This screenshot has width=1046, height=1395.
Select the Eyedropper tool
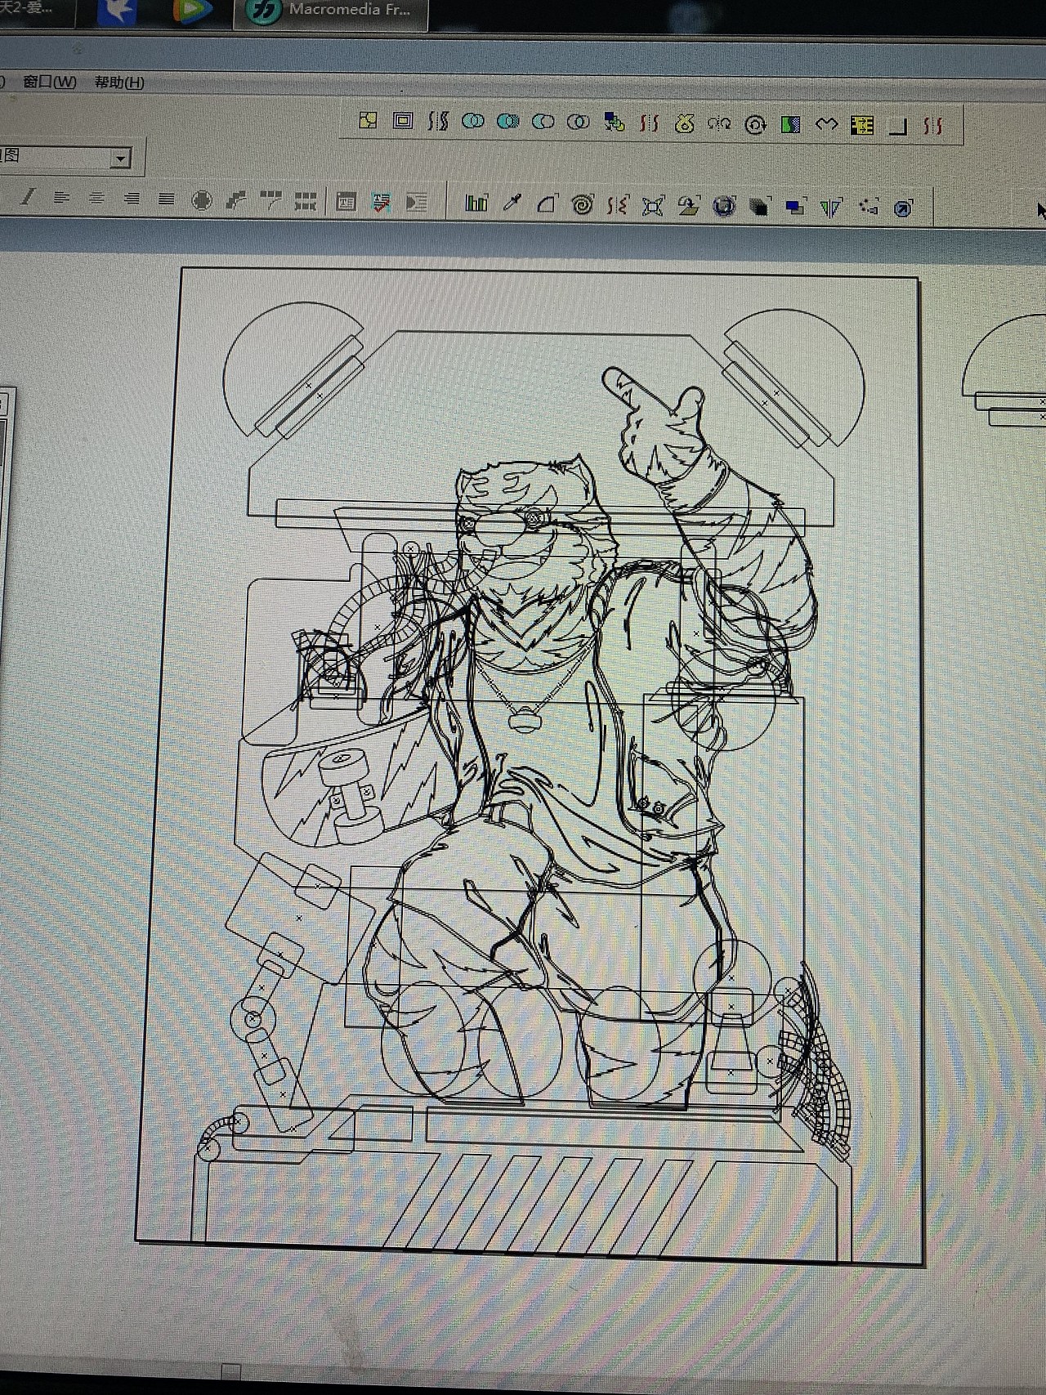512,203
